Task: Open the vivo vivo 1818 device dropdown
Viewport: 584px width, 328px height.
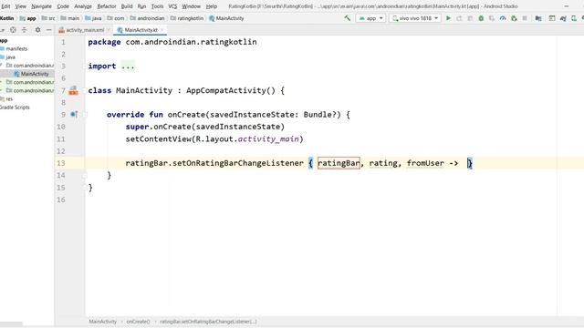Action: (415, 18)
